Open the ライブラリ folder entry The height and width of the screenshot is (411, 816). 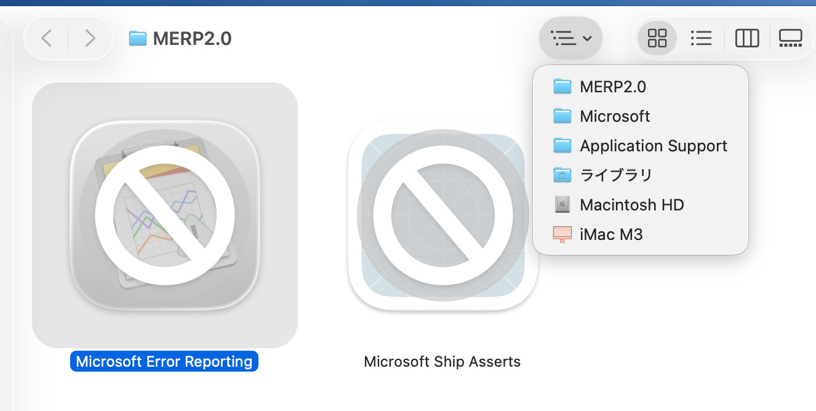[x=615, y=175]
